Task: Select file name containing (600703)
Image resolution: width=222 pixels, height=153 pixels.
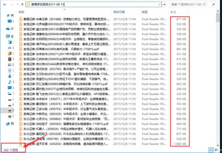Action: (66, 109)
